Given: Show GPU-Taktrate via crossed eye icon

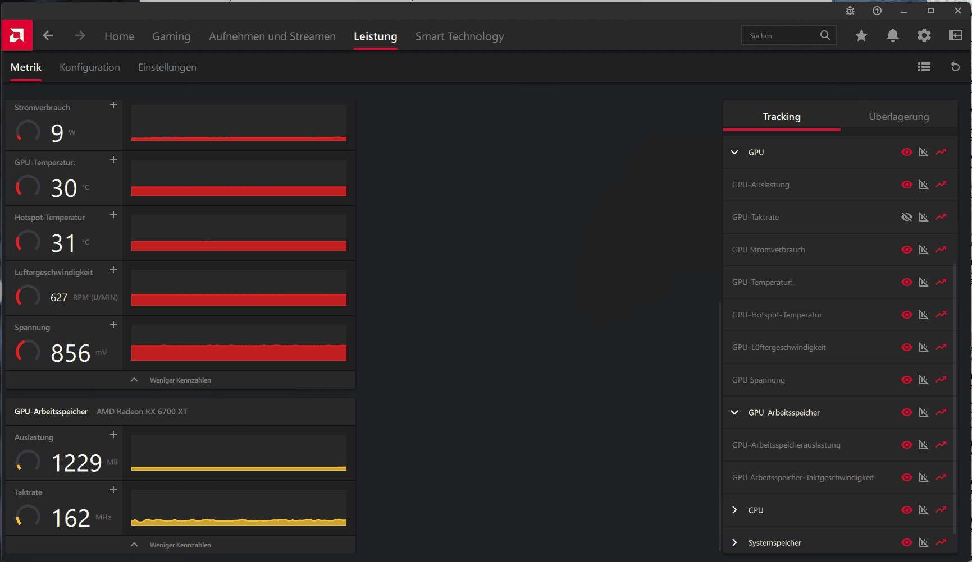Looking at the screenshot, I should [906, 217].
